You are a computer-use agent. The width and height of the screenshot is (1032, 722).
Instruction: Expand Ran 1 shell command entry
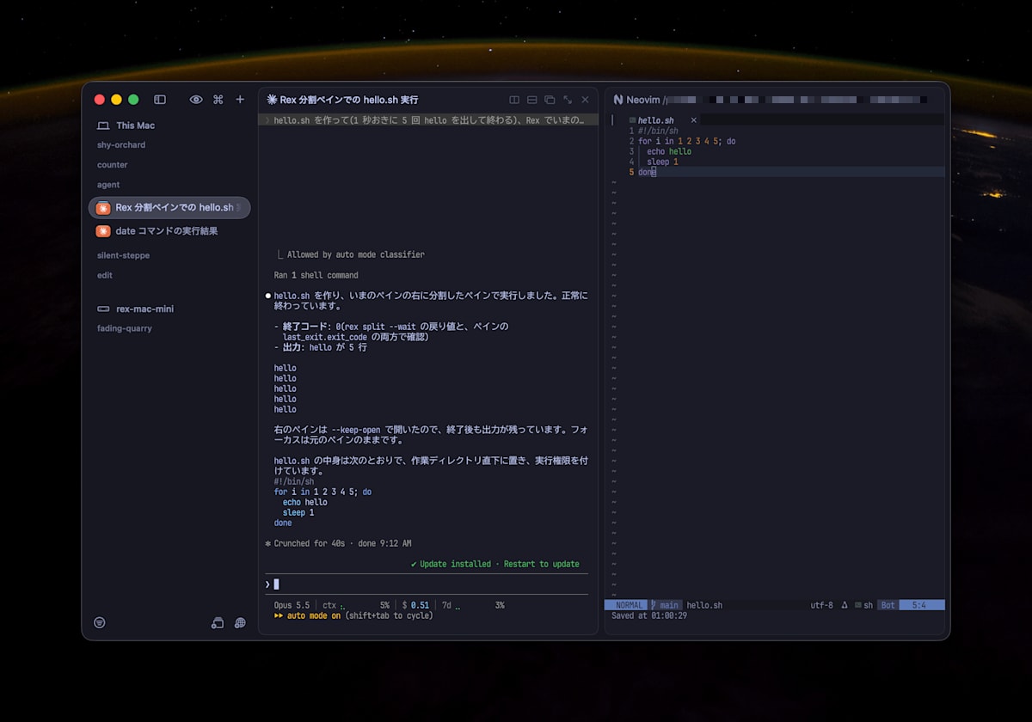316,275
